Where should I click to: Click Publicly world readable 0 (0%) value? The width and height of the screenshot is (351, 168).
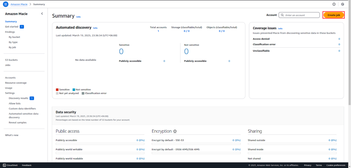pos(140,159)
